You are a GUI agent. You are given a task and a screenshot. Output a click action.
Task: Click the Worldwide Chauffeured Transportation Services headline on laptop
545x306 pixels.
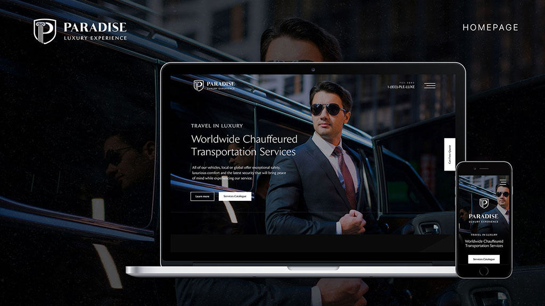(x=244, y=146)
